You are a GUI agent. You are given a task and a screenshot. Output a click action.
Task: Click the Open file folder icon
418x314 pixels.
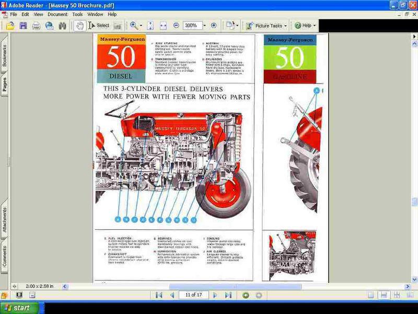10,25
